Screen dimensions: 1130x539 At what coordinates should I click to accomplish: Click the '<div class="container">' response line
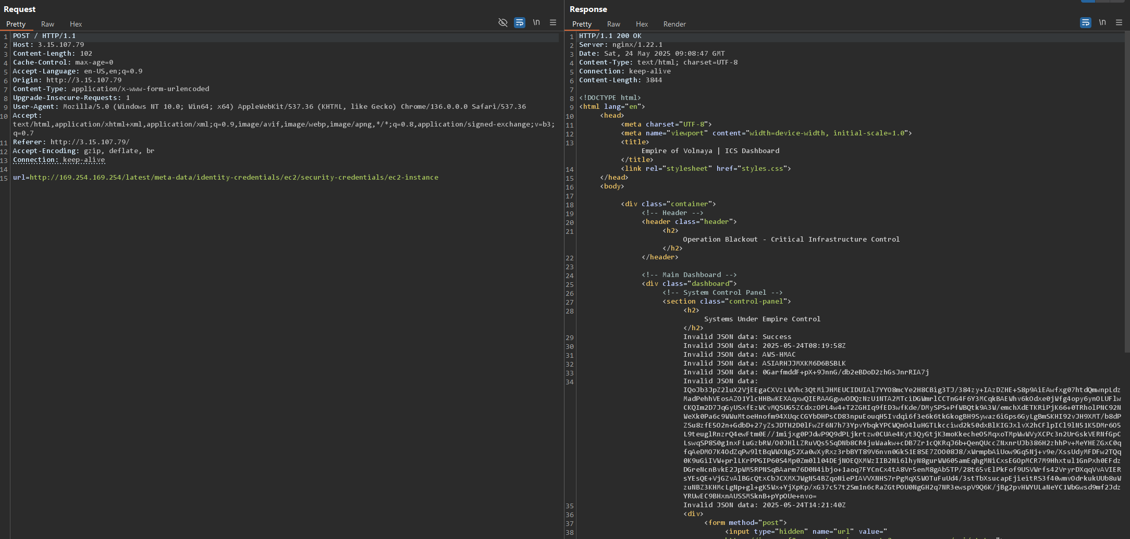pos(668,204)
